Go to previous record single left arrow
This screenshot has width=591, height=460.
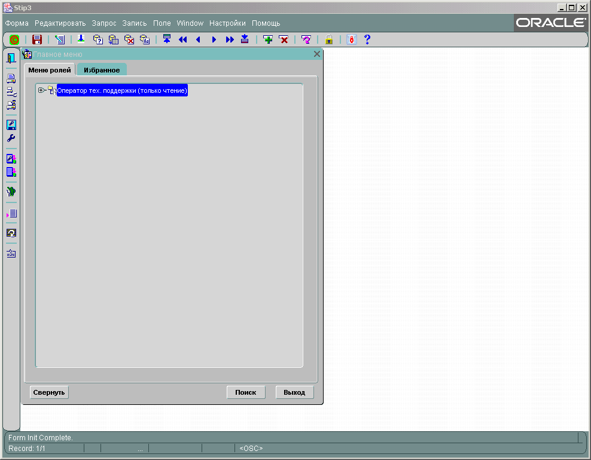[198, 40]
